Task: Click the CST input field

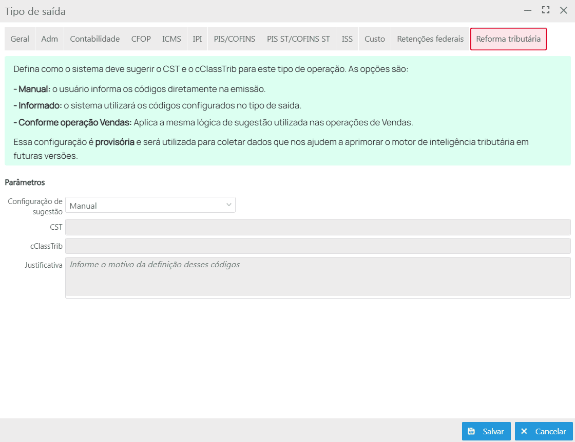Action: point(318,227)
